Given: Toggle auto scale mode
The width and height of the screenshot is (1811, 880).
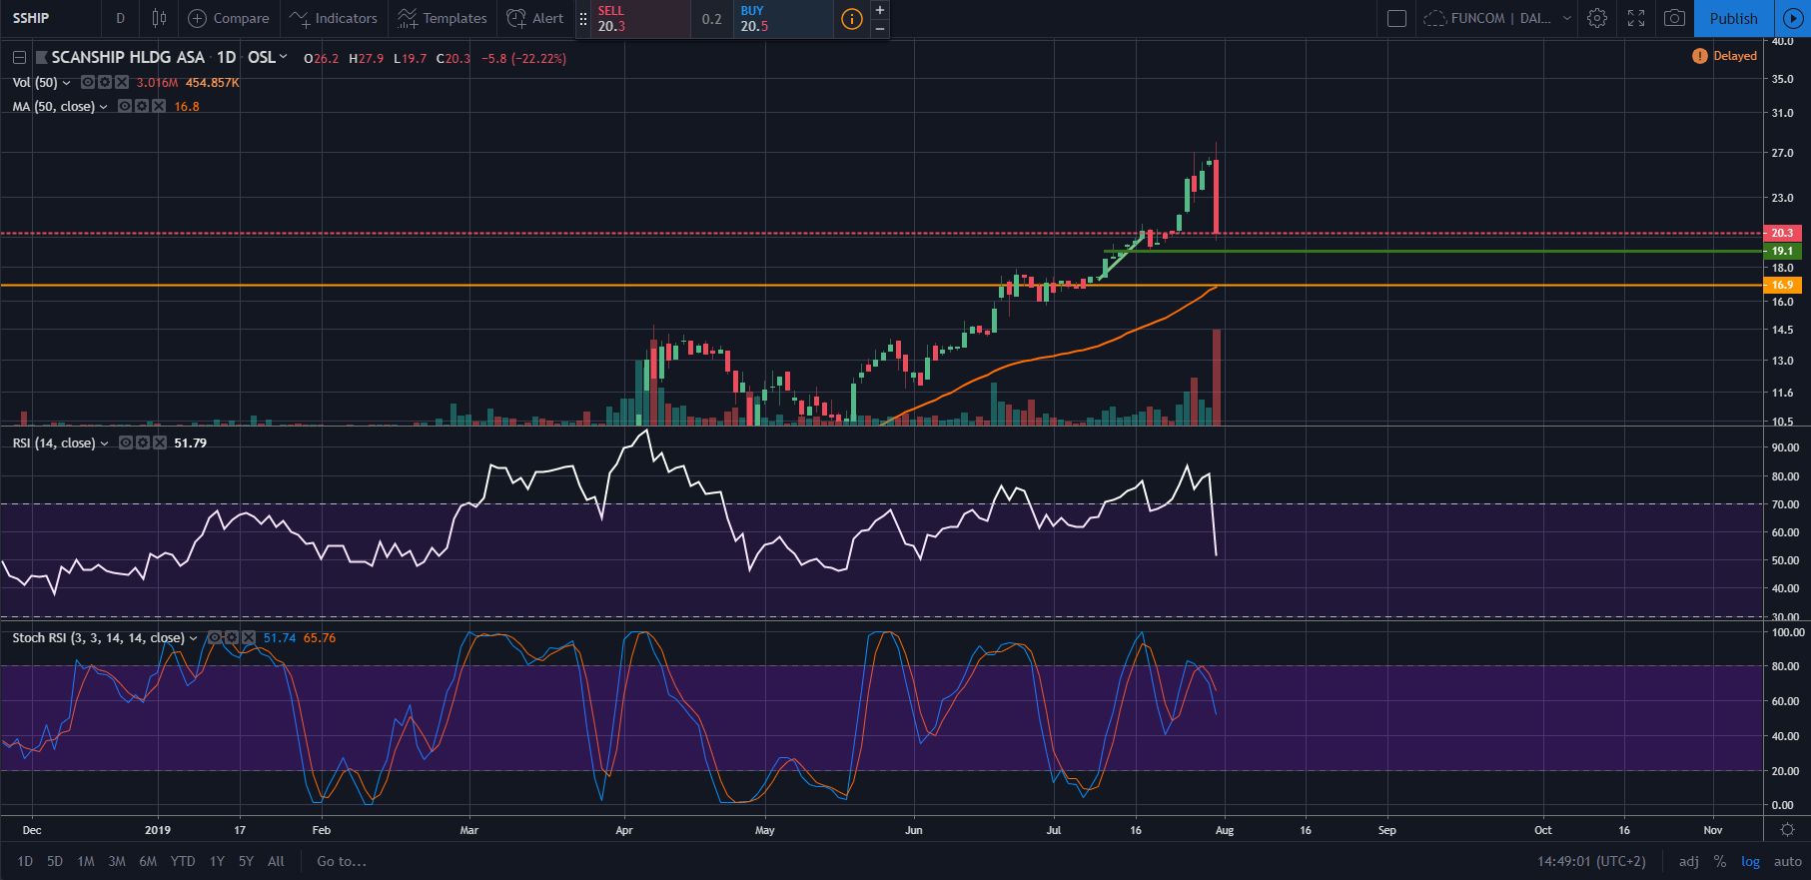Looking at the screenshot, I should tap(1788, 861).
